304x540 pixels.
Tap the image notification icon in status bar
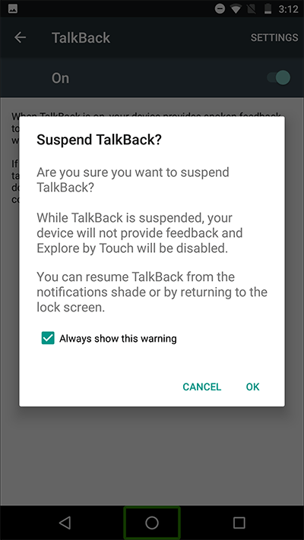coord(13,9)
